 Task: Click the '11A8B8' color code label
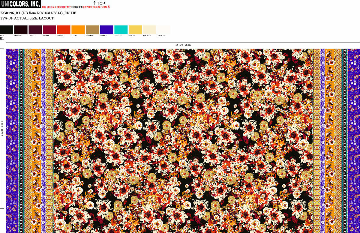pyautogui.click(x=60, y=35)
